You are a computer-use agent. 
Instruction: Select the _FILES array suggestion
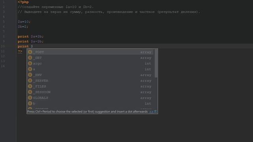tap(91, 86)
